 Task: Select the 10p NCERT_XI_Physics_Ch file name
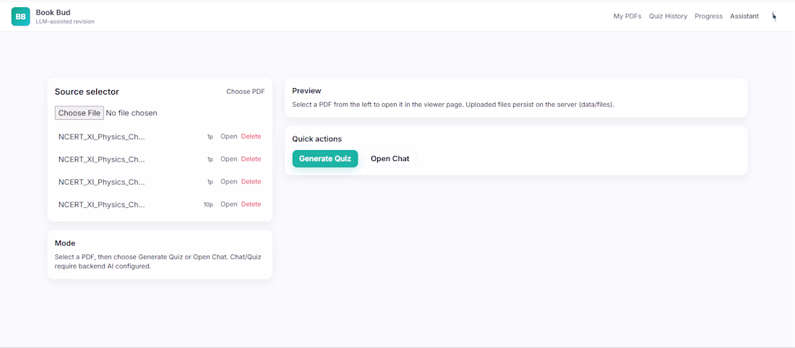(101, 204)
